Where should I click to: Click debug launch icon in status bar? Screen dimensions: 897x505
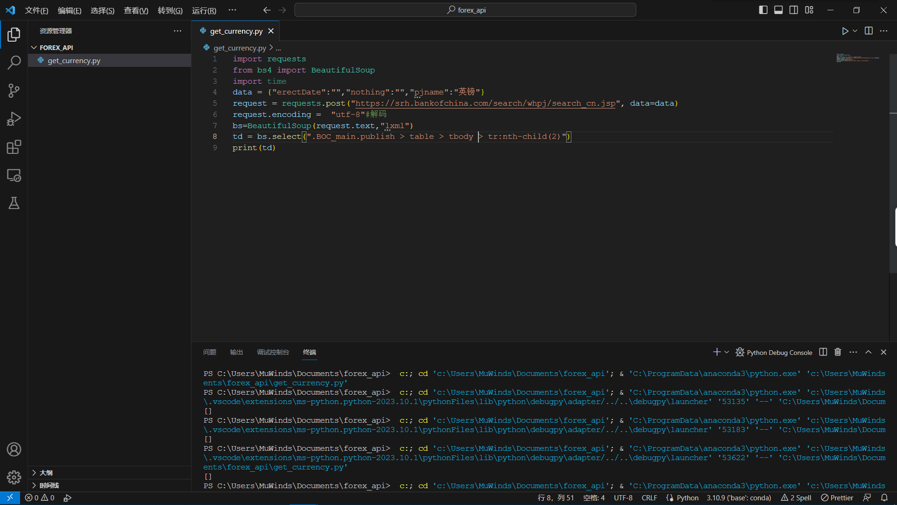[x=67, y=498]
